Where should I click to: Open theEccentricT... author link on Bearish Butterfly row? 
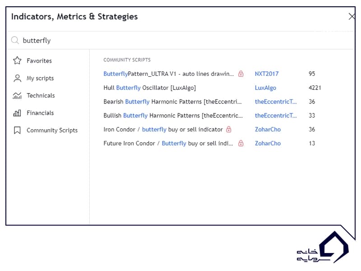(276, 102)
